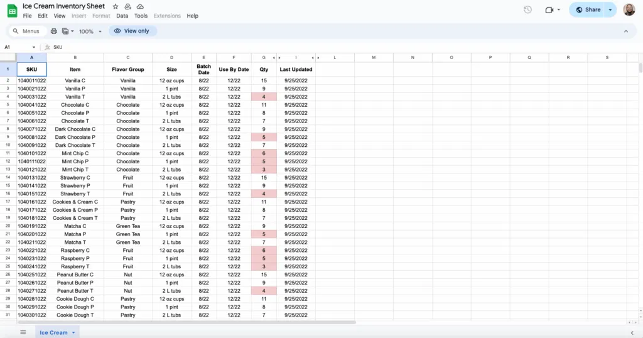Open the filter views icon
643x338 pixels.
[65, 31]
